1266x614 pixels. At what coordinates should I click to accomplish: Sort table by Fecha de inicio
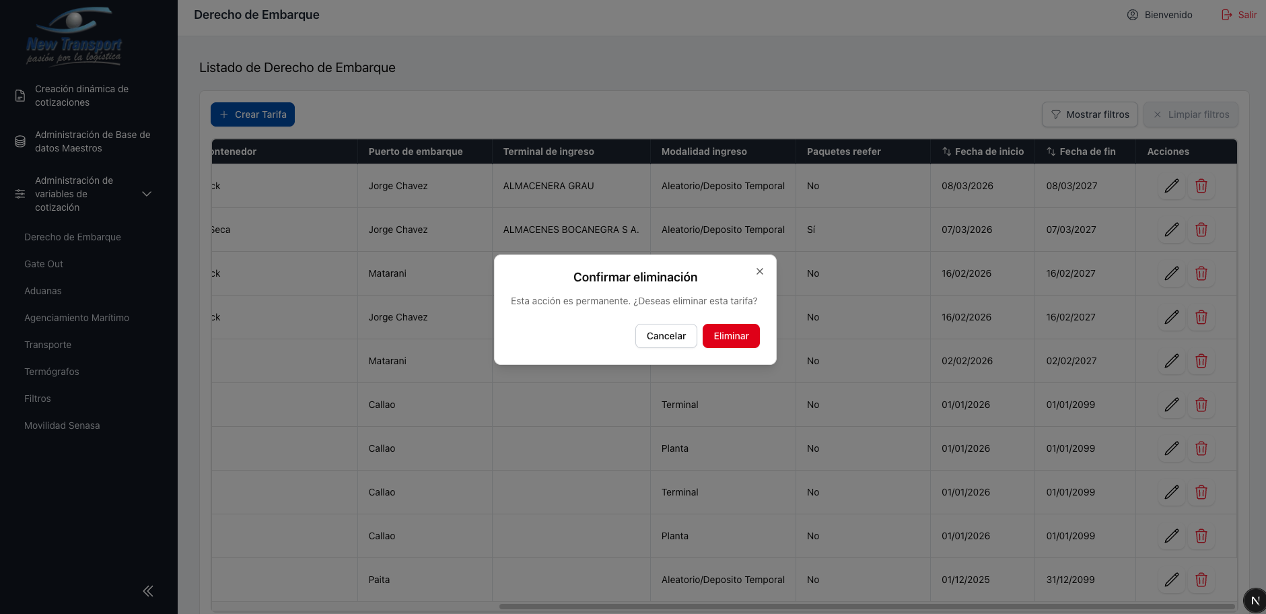point(946,151)
